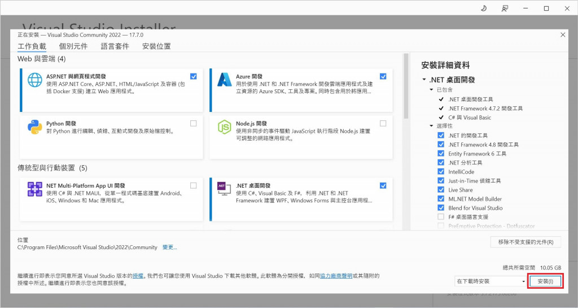
Task: Uncheck Just-in-Time 偵錯工具 option
Action: [x=441, y=180]
